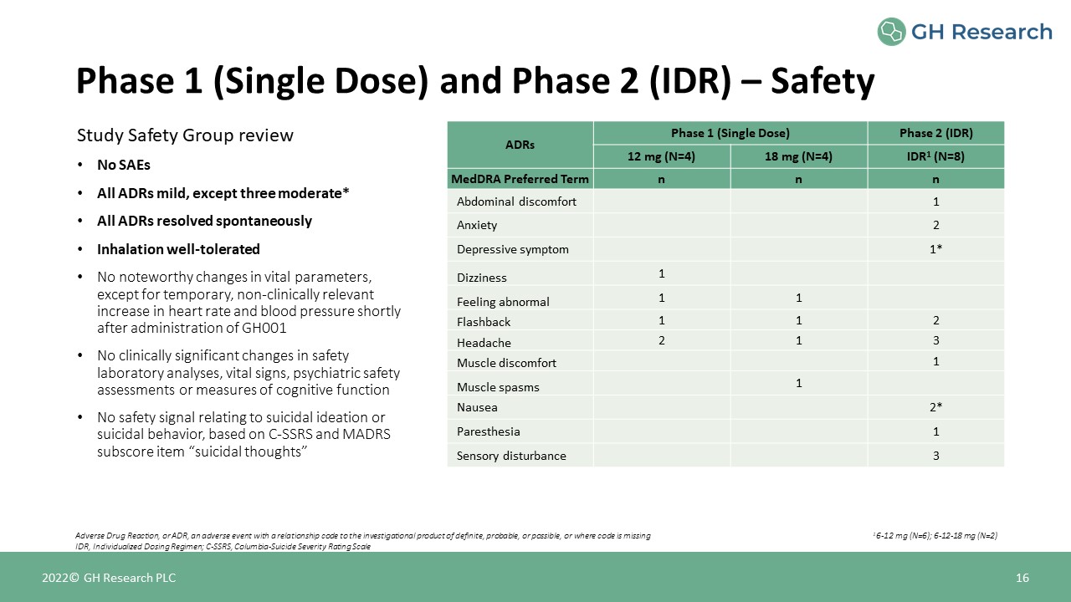Select the MedDRA Preferred Term header cell
The width and height of the screenshot is (1071, 602).
point(520,179)
